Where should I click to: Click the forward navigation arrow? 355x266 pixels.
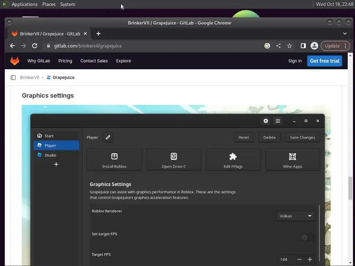(x=24, y=46)
